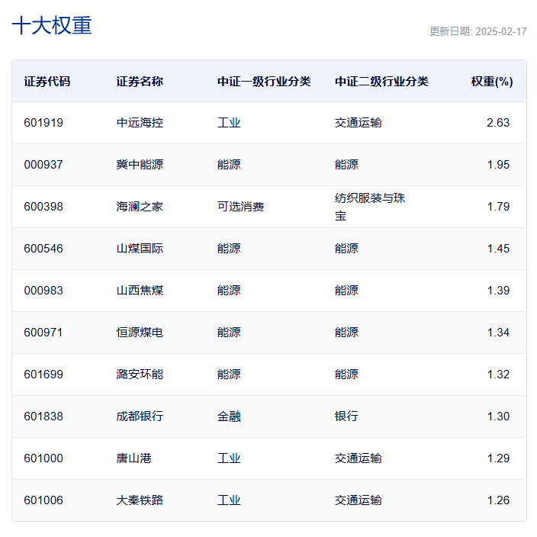The height and width of the screenshot is (537, 537).
Task: Click weight value 1.45
Action: [x=498, y=249]
